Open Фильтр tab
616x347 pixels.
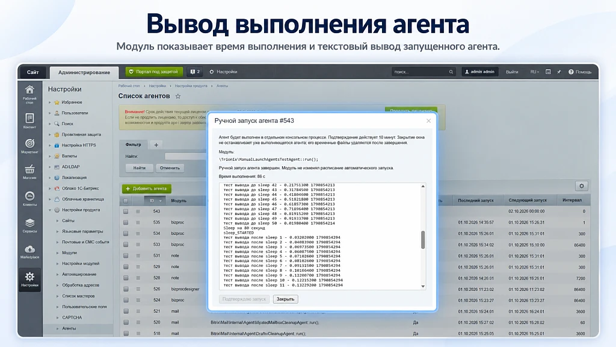pos(133,145)
